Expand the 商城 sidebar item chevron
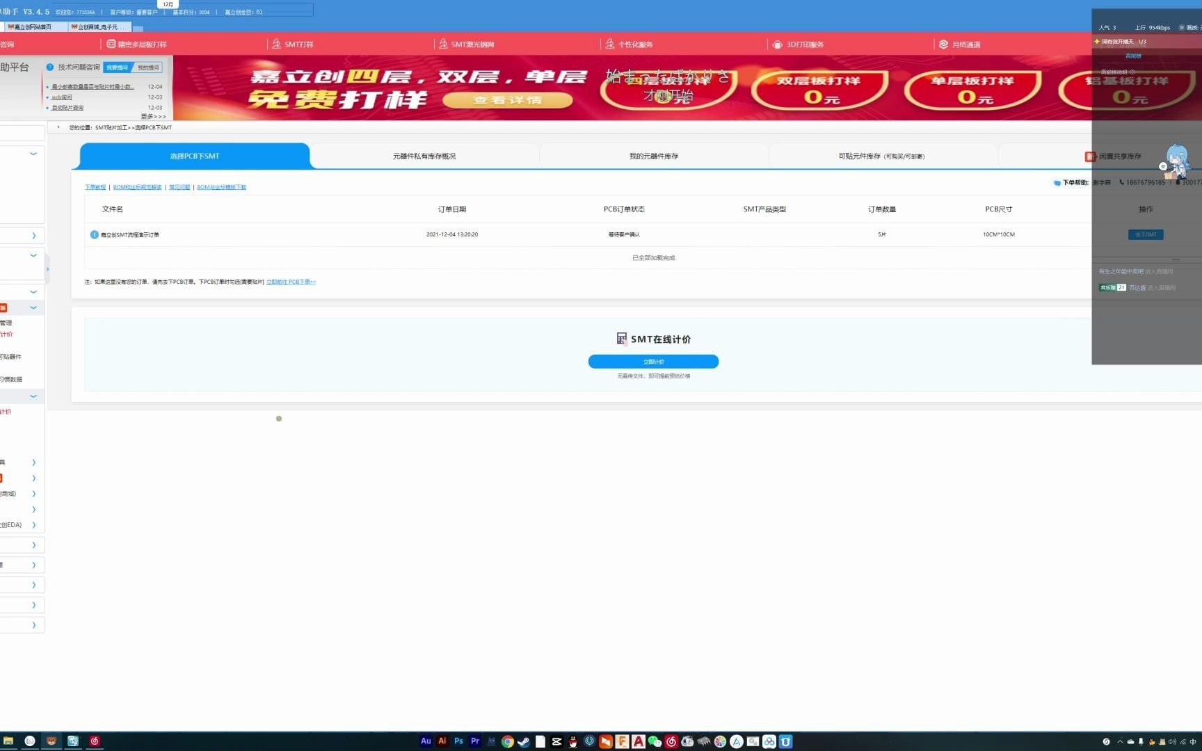The height and width of the screenshot is (751, 1202). (x=33, y=494)
